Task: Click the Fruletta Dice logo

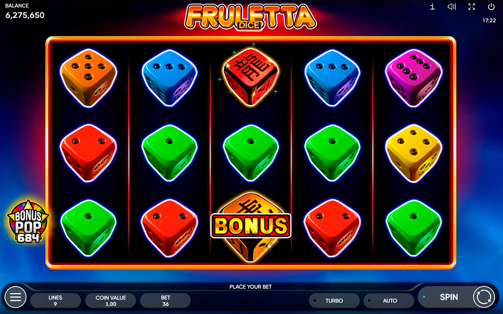Action: [250, 17]
